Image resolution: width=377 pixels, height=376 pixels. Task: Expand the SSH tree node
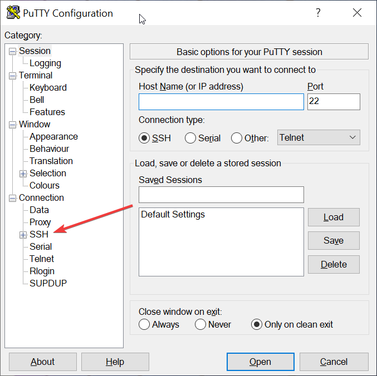pos(23,235)
